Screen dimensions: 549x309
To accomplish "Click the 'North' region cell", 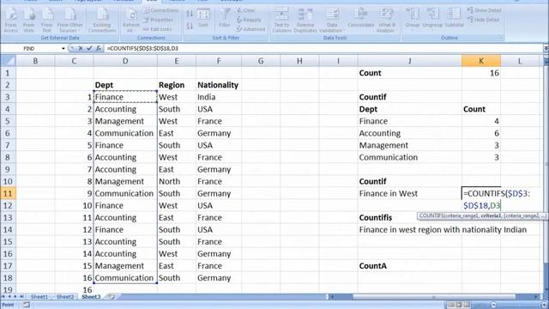I will coord(177,181).
